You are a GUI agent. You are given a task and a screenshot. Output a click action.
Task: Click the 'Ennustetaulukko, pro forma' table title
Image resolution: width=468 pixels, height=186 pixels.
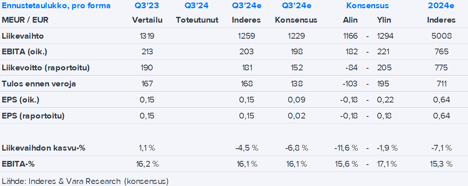point(56,6)
